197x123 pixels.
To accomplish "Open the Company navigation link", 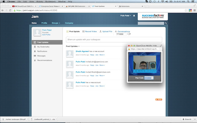I will [x=69, y=23].
